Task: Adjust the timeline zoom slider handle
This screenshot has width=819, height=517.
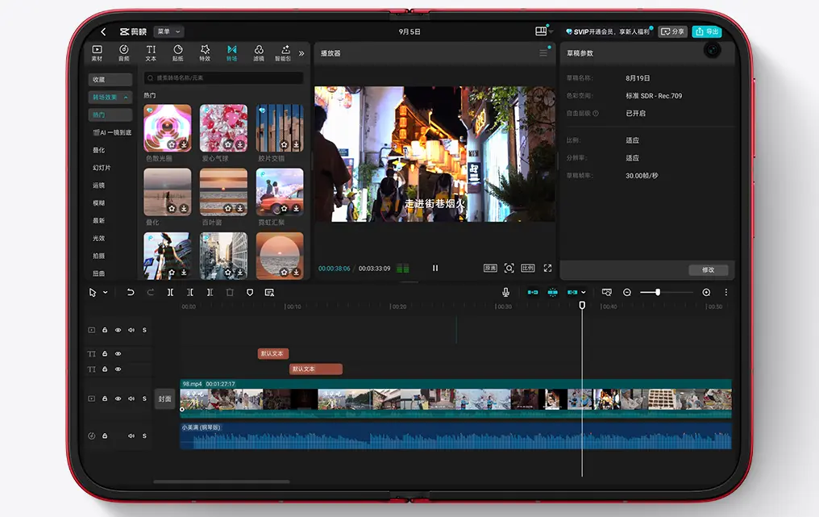Action: tap(658, 292)
